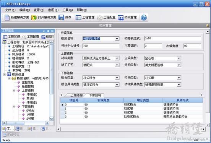Click the 保存 floppy disk icon
The width and height of the screenshot is (211, 143).
[x=61, y=18]
